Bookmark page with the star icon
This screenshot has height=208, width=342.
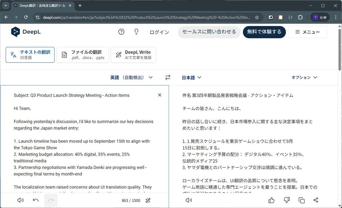[257, 17]
